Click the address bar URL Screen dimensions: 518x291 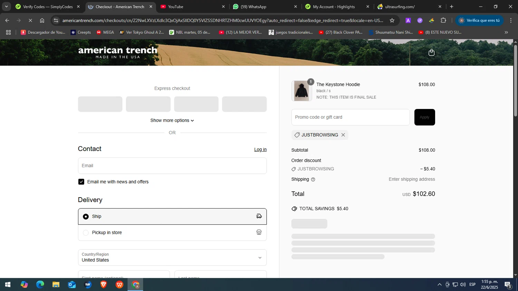click(223, 20)
